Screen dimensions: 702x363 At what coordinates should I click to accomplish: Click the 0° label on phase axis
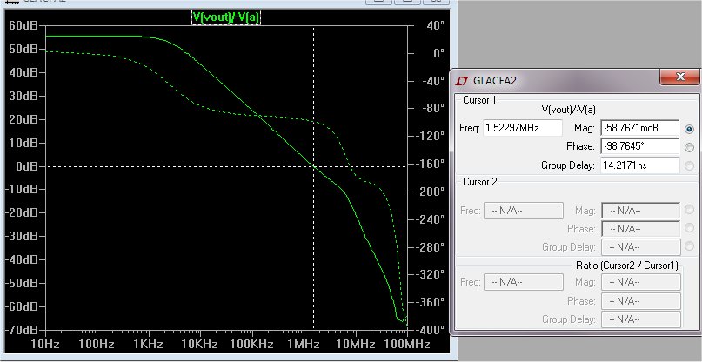438,53
